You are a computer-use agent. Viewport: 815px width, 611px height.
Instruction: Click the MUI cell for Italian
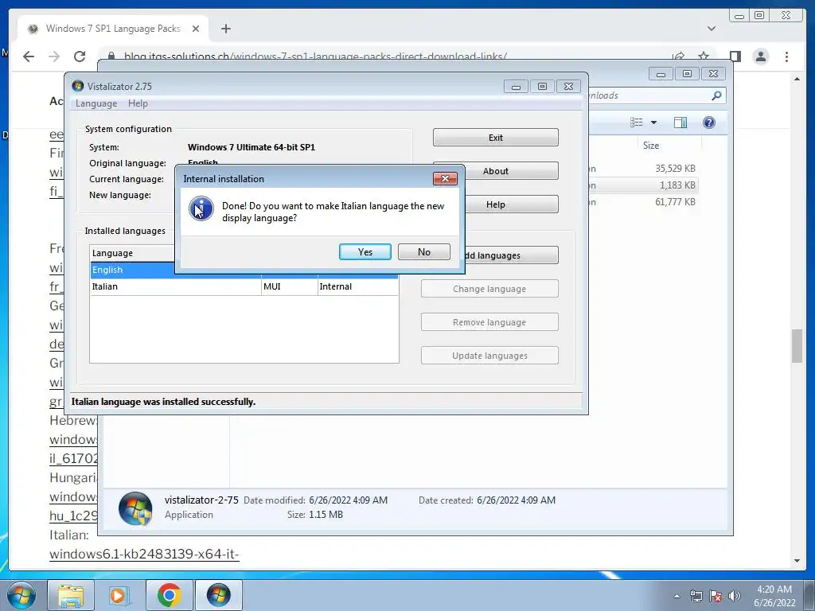pyautogui.click(x=289, y=286)
